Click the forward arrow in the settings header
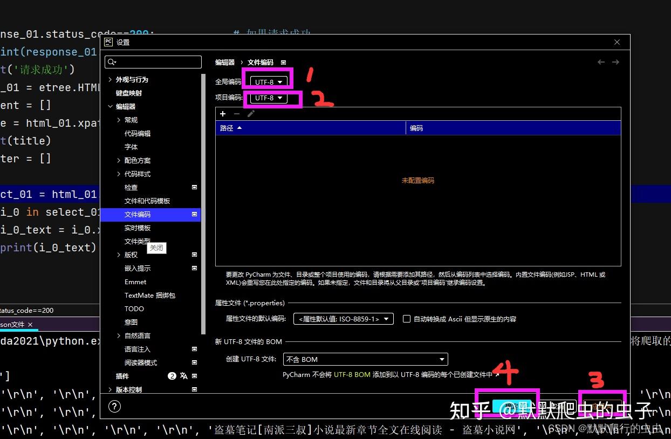The image size is (671, 439). click(x=615, y=62)
